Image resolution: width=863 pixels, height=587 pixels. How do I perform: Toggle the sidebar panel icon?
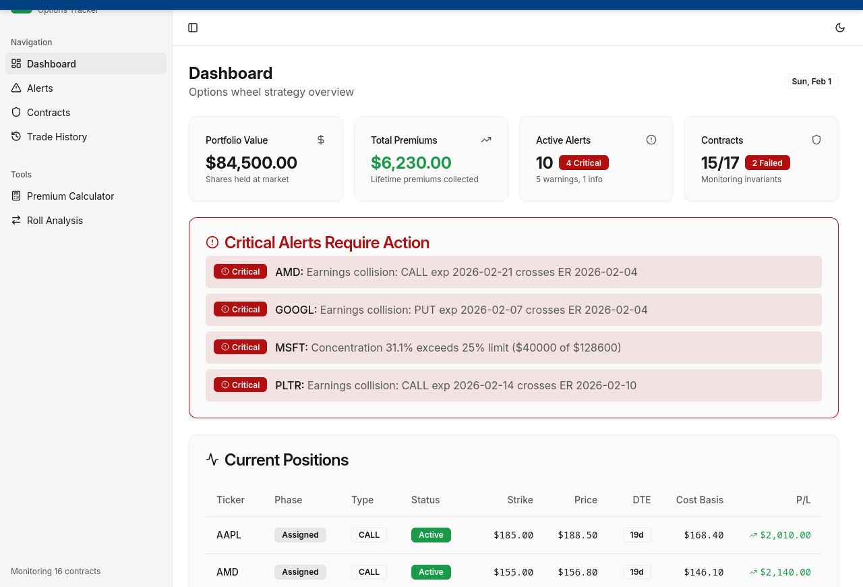coord(193,28)
